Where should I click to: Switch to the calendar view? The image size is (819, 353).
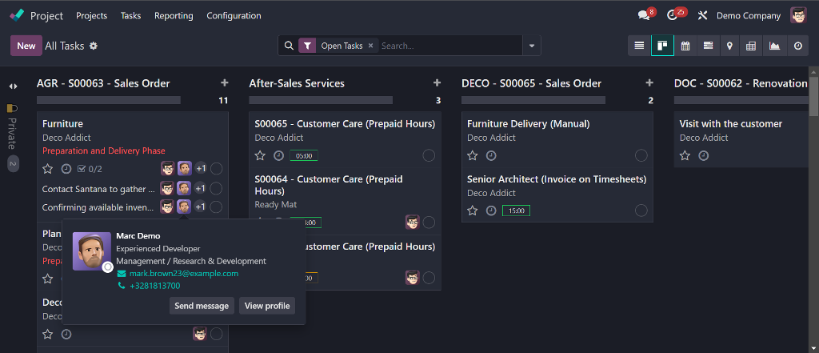685,46
